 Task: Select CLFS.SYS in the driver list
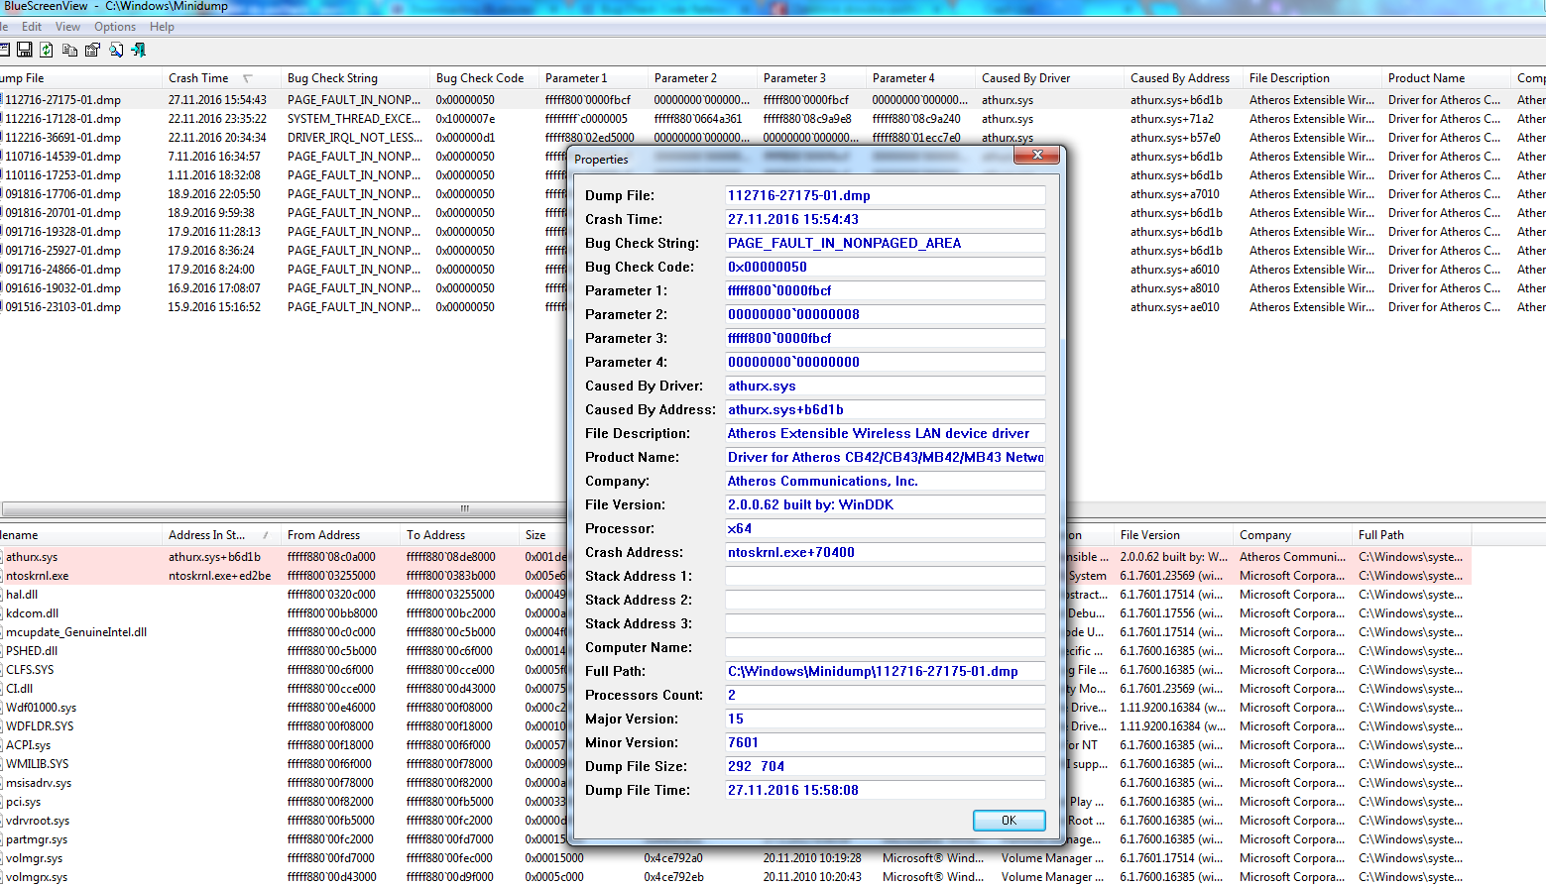(30, 670)
